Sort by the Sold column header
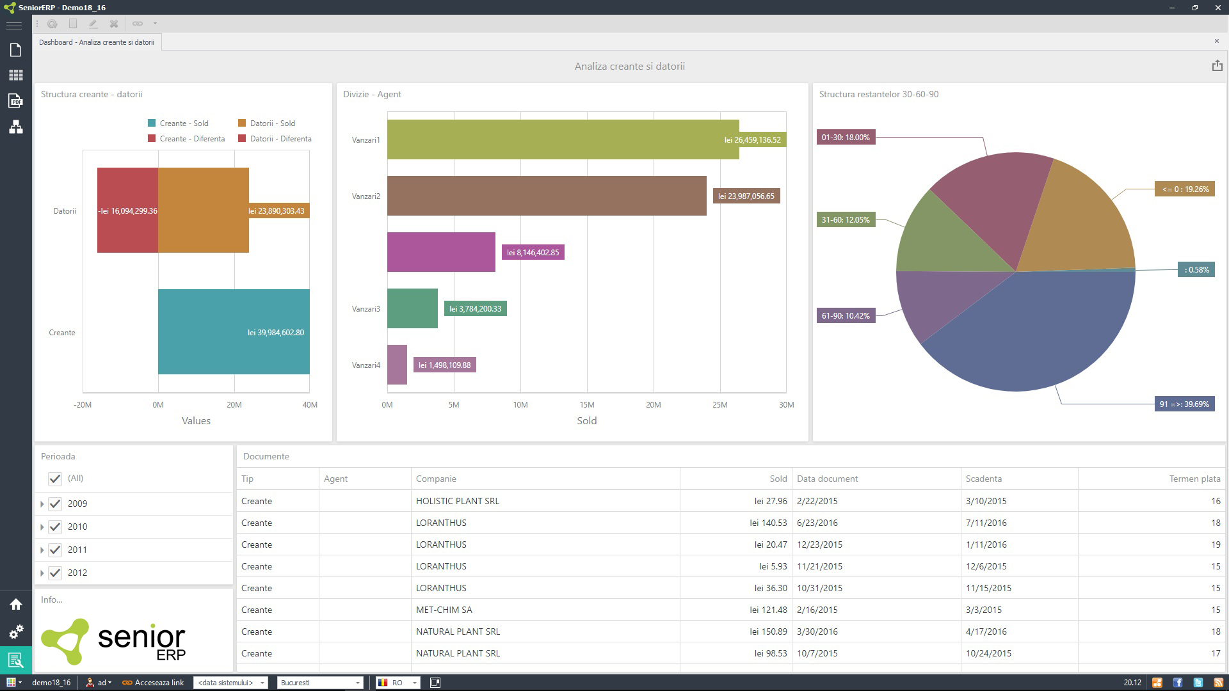Viewport: 1229px width, 691px height. click(x=736, y=479)
